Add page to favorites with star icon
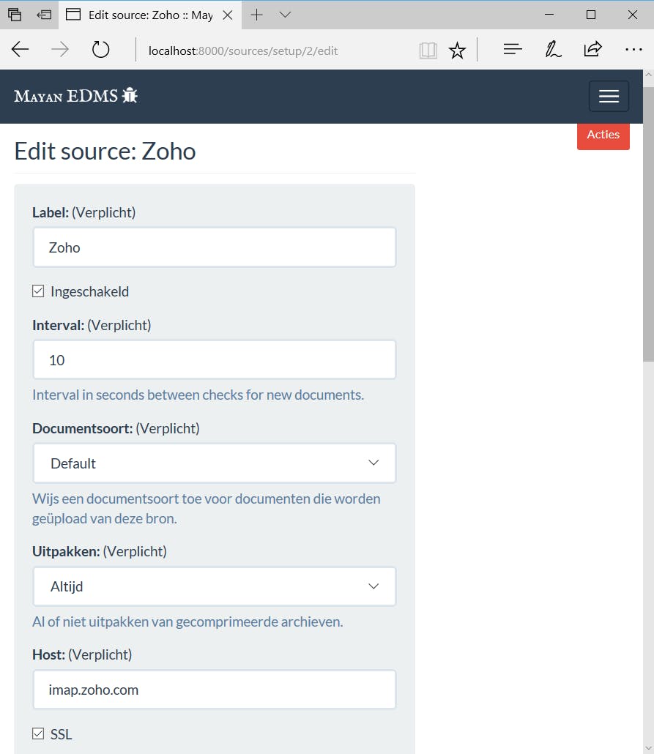This screenshot has width=654, height=754. point(458,50)
